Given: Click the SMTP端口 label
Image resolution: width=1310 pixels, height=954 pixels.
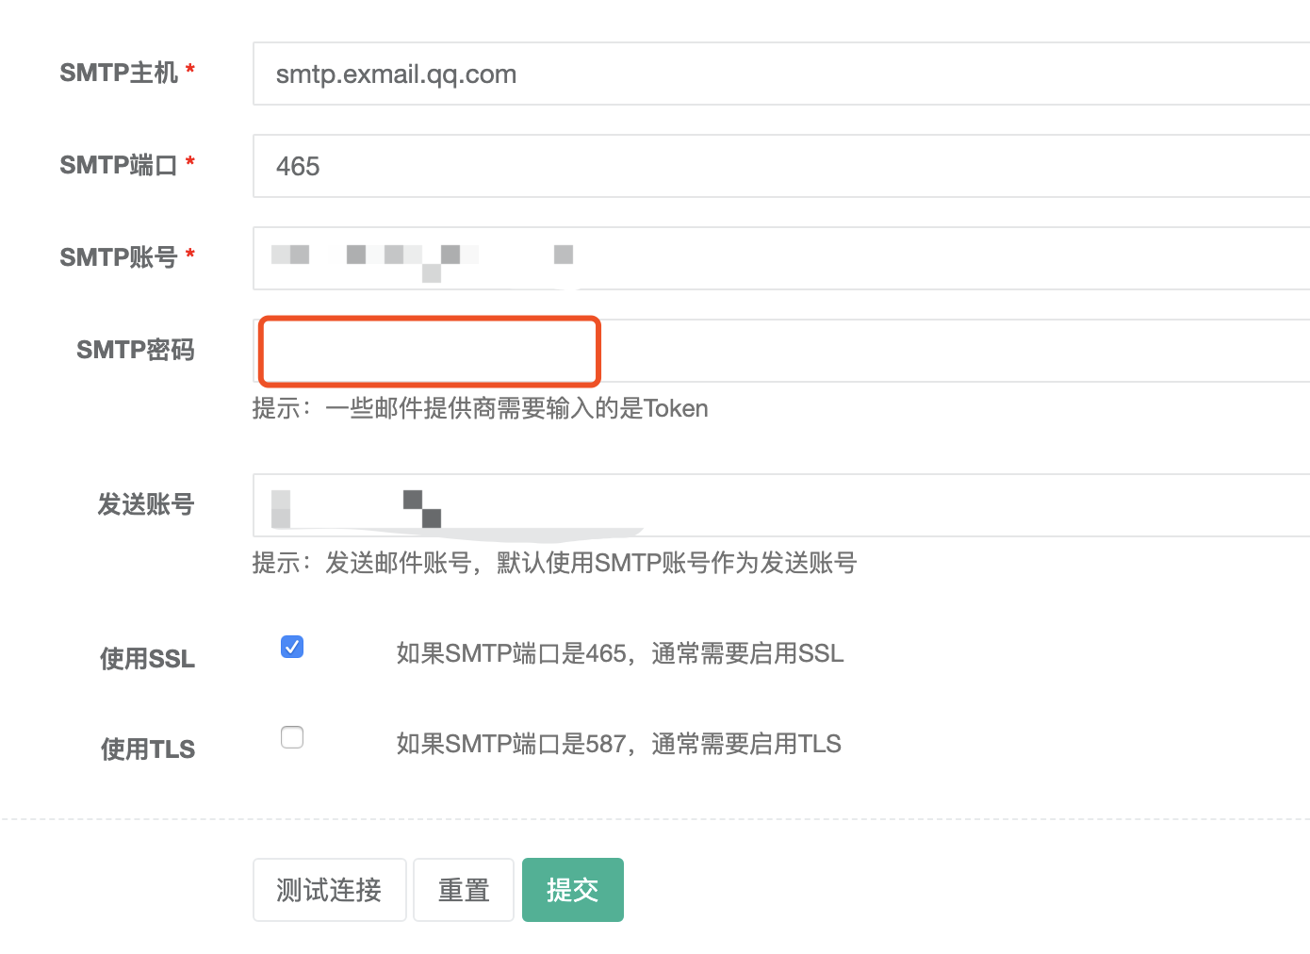Looking at the screenshot, I should 119,165.
